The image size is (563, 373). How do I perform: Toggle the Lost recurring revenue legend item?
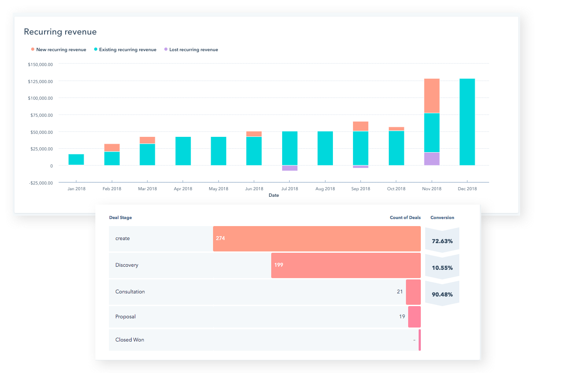coord(193,50)
